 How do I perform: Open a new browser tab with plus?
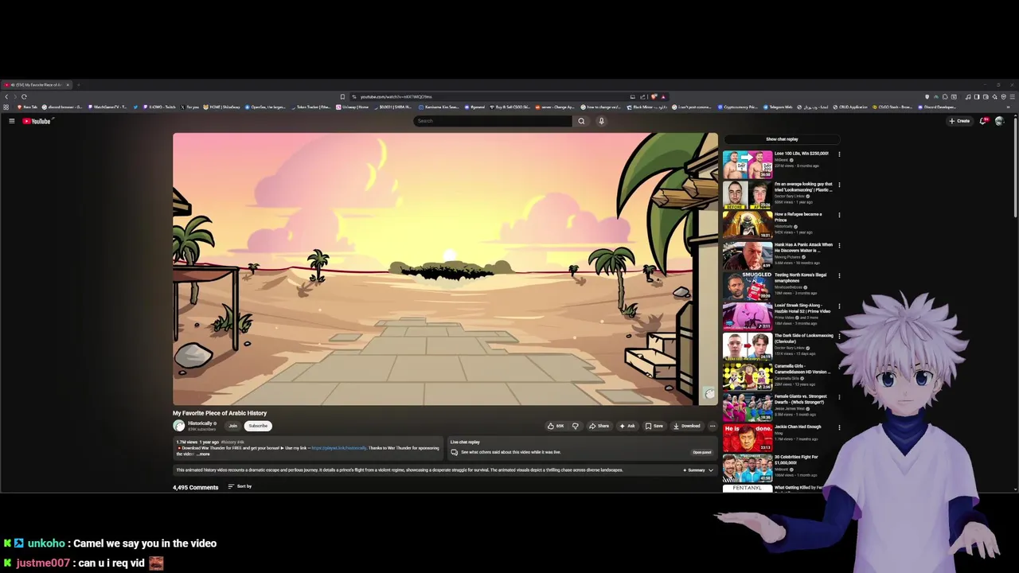(78, 84)
